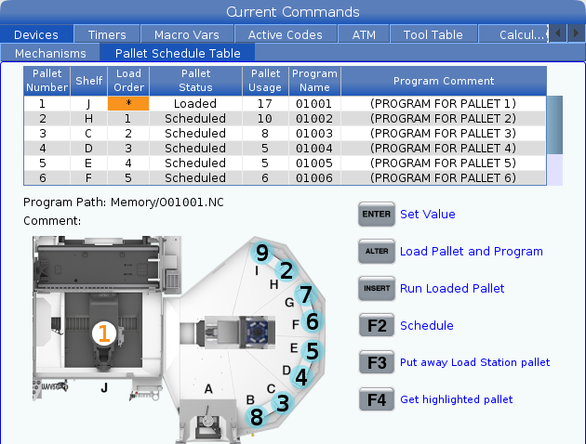Image resolution: width=586 pixels, height=444 pixels.
Task: Switch to the Tool Table tab
Action: (x=433, y=34)
